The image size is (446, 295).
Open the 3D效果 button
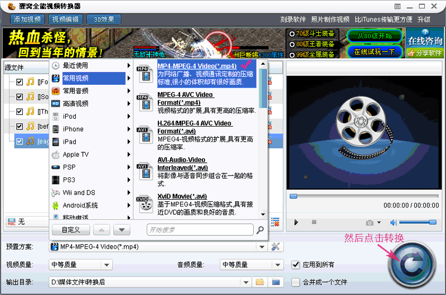tap(104, 20)
